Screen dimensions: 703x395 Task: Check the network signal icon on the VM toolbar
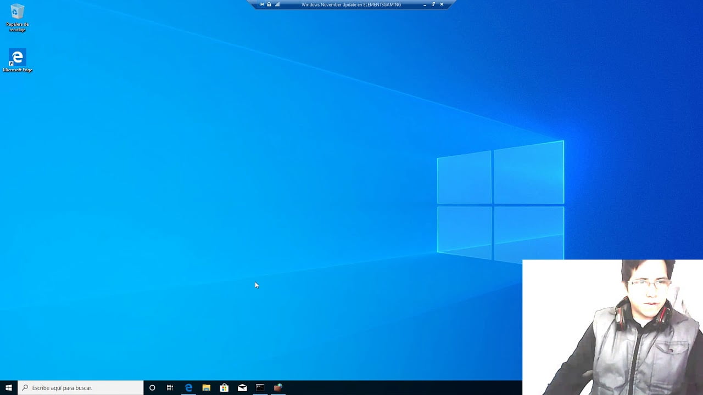[277, 4]
